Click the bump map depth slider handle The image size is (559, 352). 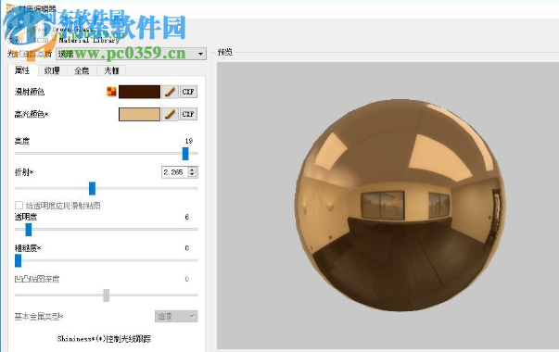(107, 295)
